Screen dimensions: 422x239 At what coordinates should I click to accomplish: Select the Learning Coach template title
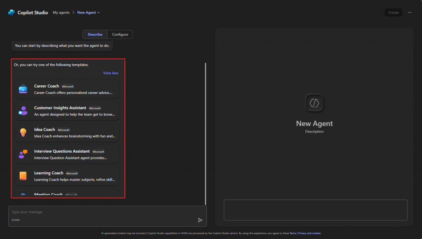[49, 173]
